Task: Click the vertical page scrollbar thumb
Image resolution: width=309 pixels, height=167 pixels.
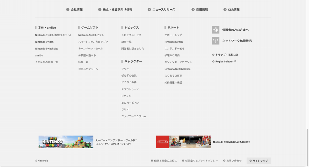Action: 307,148
